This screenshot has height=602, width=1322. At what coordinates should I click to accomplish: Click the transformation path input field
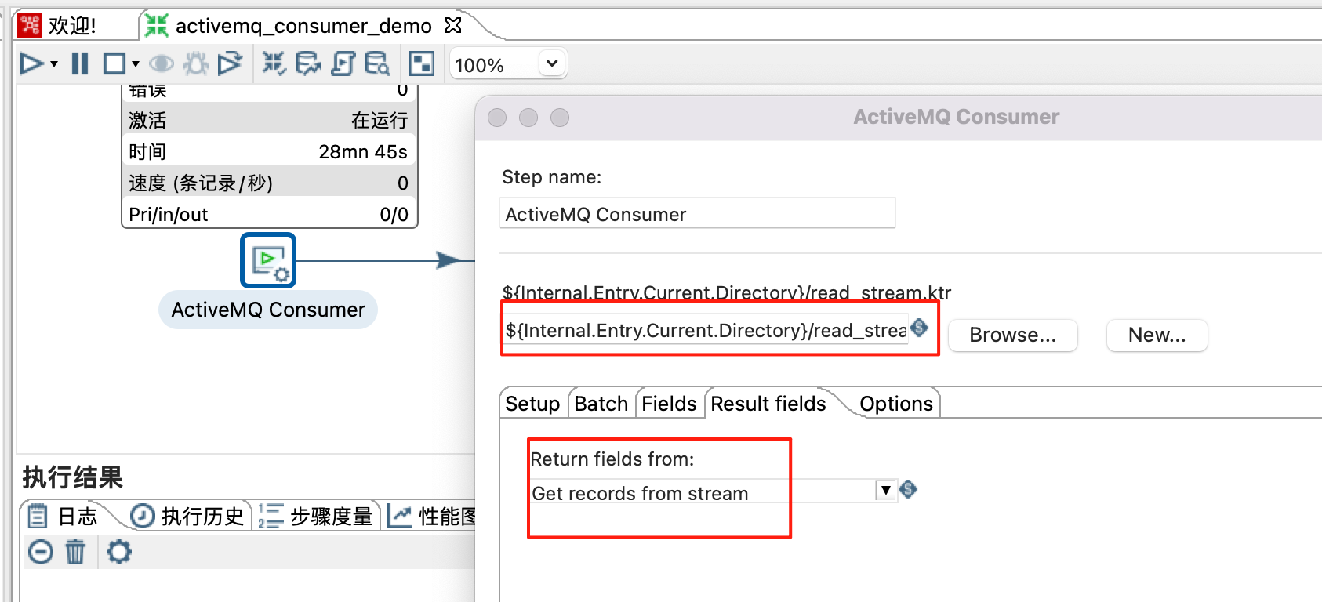pyautogui.click(x=706, y=330)
